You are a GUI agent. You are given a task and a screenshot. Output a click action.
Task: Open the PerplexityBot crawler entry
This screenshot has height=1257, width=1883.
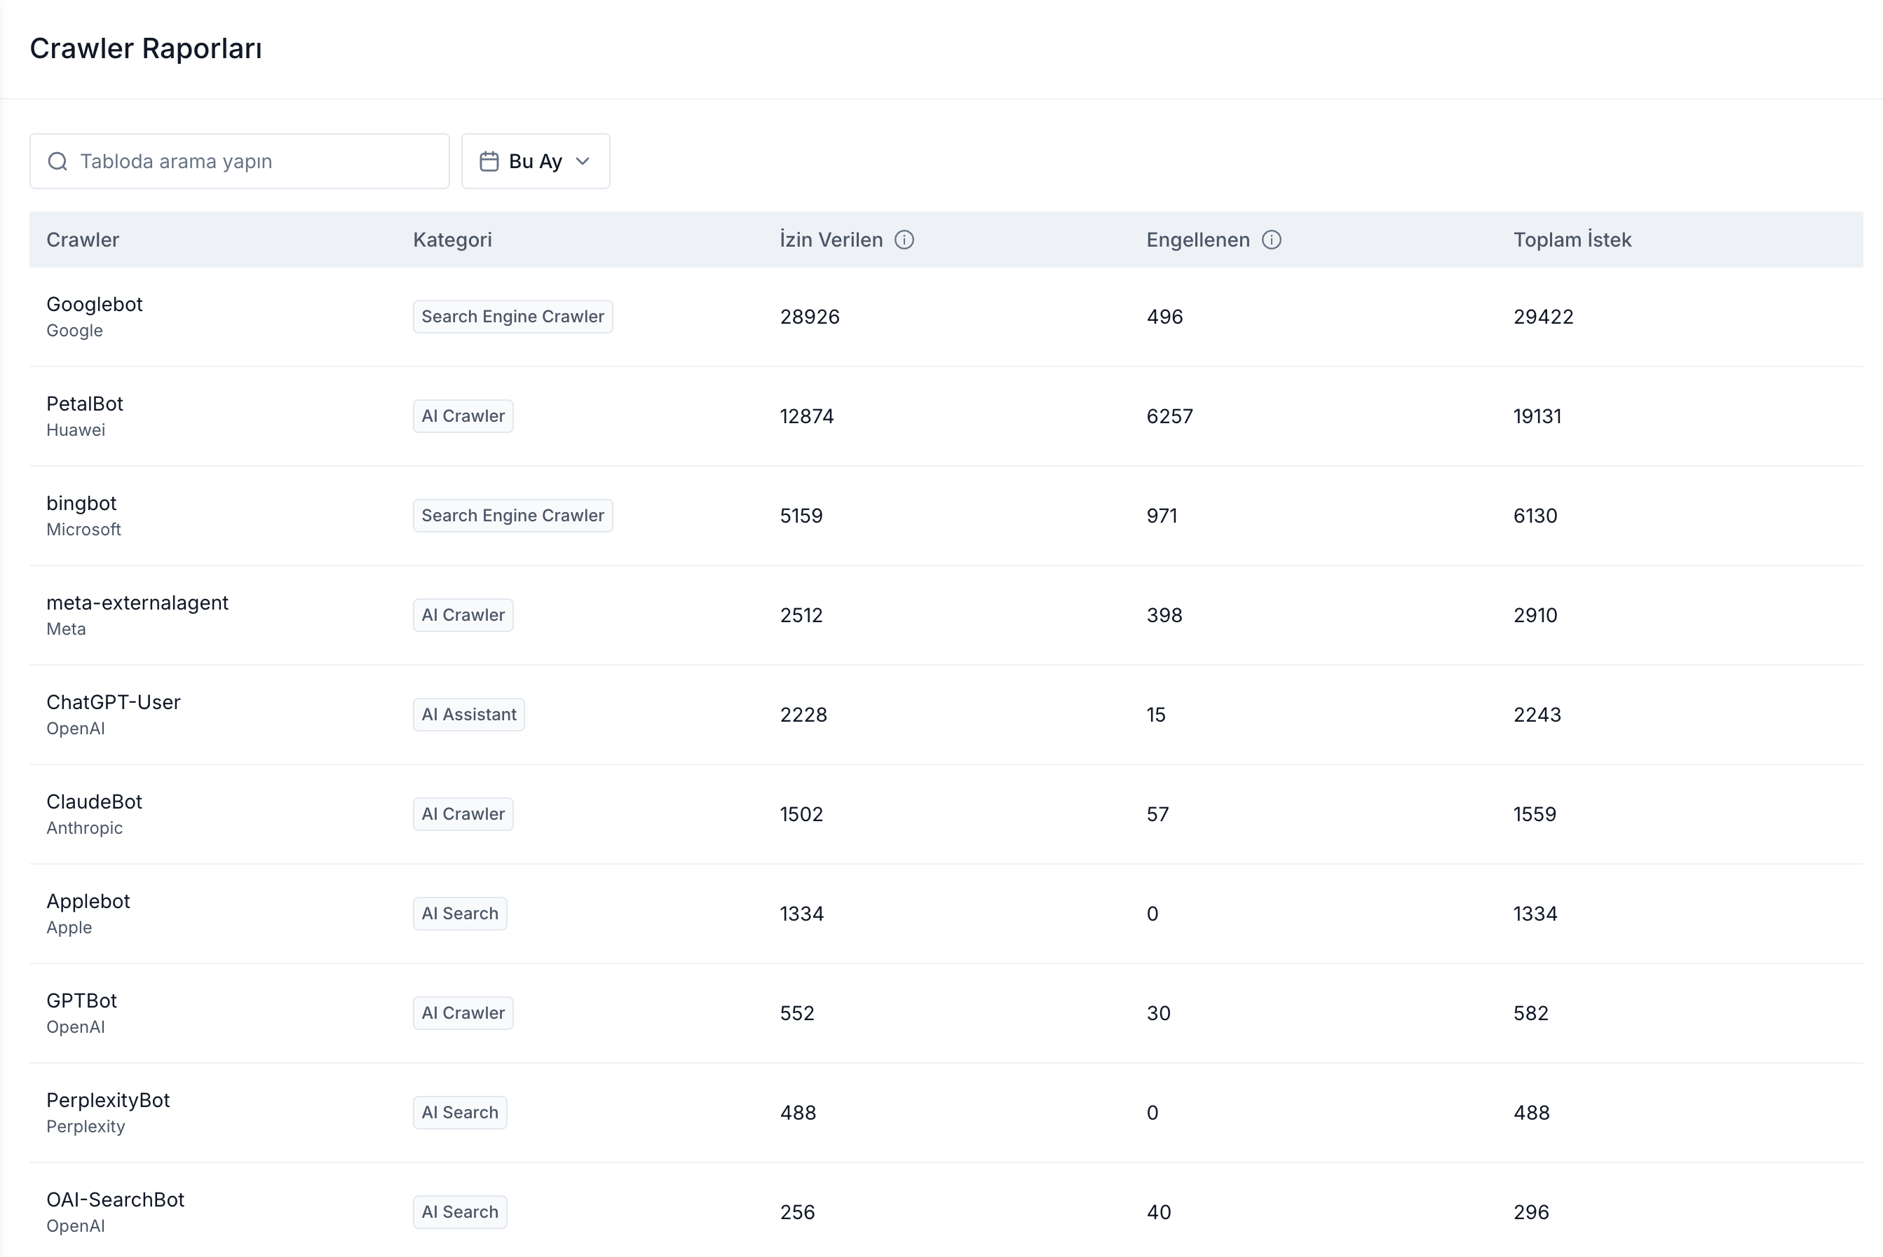click(108, 1100)
